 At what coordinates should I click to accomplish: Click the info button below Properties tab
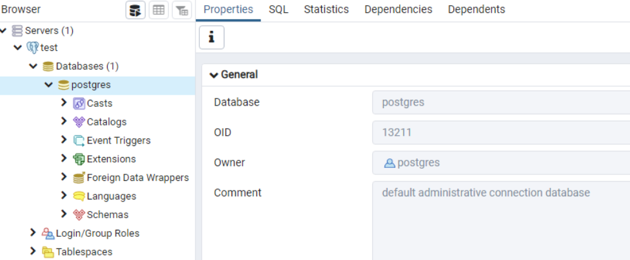(x=212, y=37)
